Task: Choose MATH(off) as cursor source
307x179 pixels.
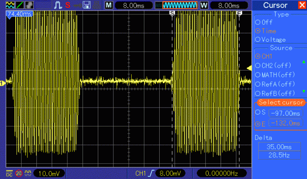Action: pos(257,75)
